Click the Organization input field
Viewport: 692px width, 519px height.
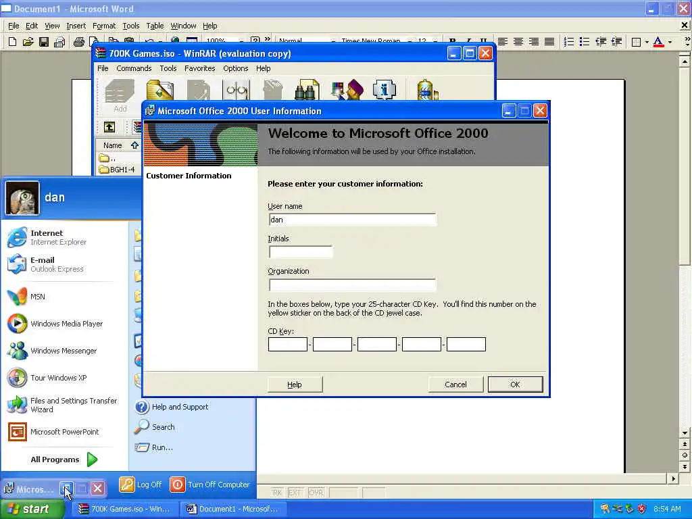click(352, 285)
